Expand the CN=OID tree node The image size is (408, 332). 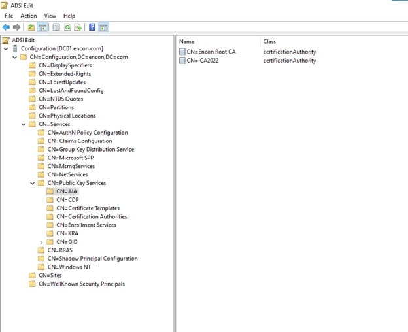click(x=42, y=242)
